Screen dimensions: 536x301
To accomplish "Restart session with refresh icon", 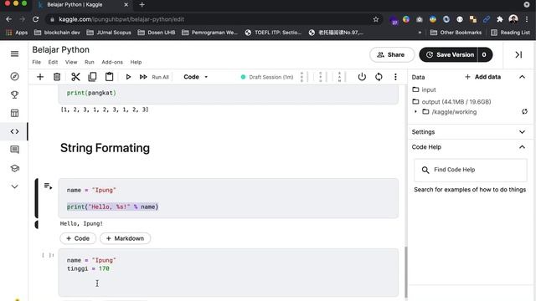I will pyautogui.click(x=379, y=77).
